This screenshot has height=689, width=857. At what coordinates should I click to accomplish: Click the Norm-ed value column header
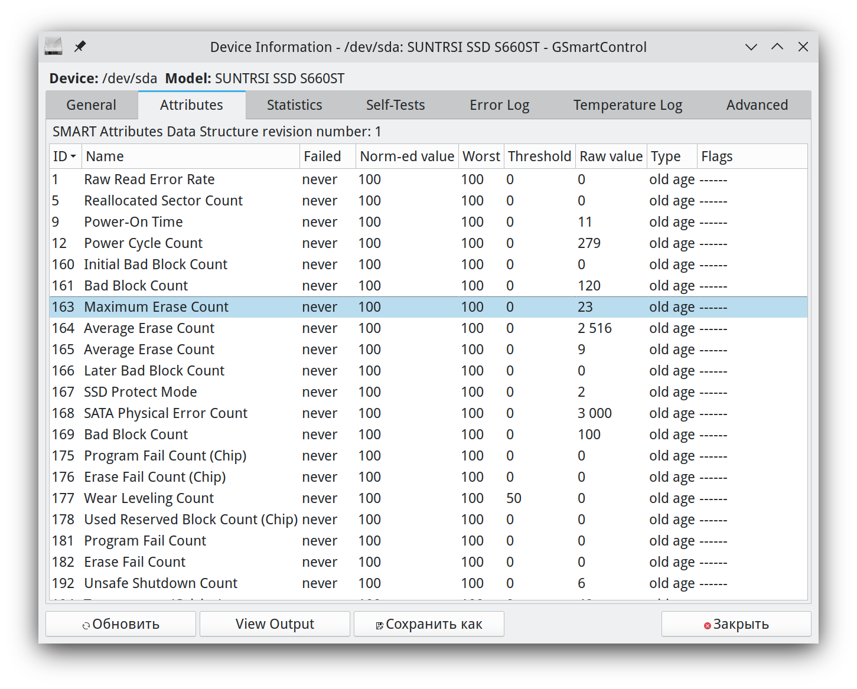pyautogui.click(x=408, y=156)
